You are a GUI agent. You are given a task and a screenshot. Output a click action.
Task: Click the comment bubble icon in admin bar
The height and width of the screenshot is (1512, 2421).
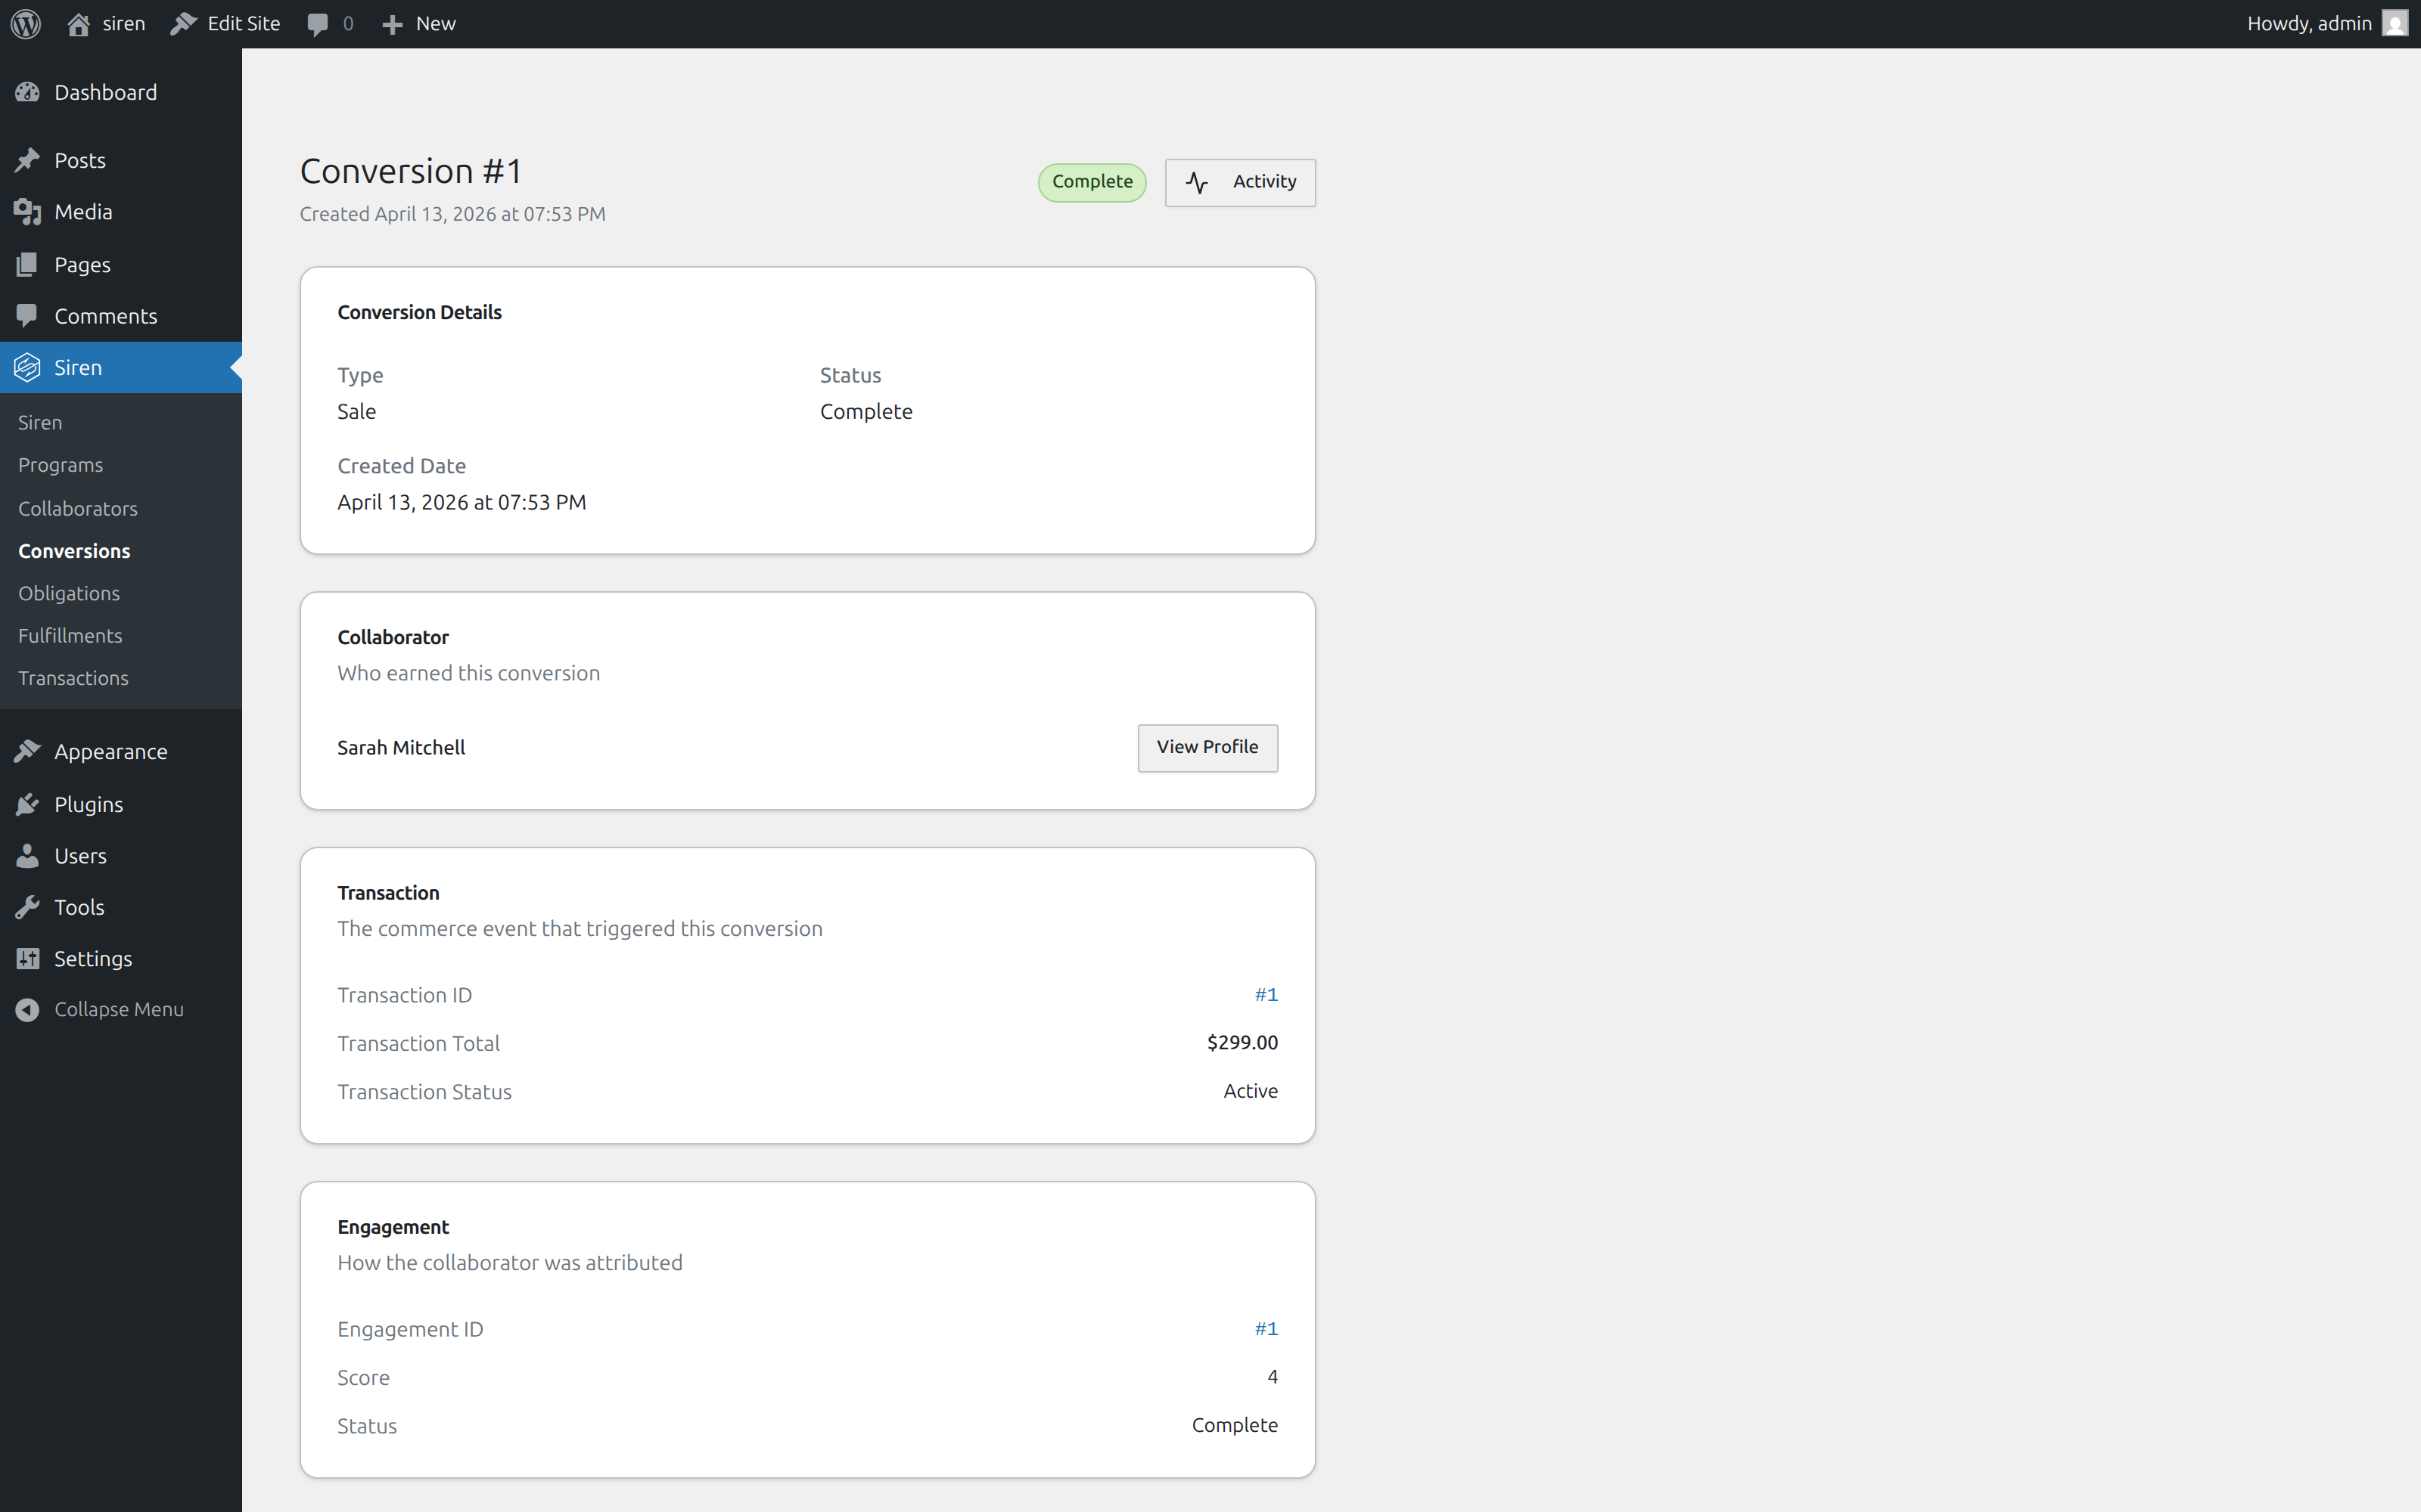tap(317, 24)
